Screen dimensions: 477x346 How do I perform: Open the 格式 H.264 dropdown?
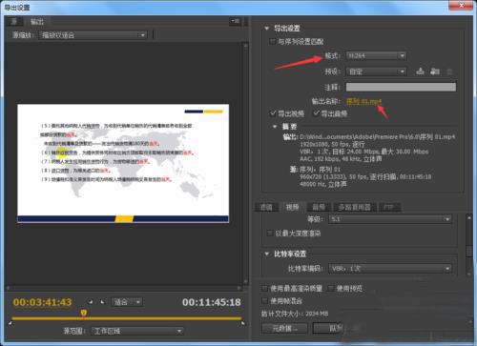[377, 55]
